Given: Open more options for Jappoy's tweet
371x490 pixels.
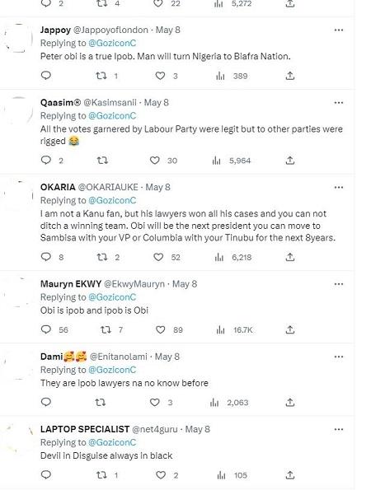Looking at the screenshot, I should (339, 30).
